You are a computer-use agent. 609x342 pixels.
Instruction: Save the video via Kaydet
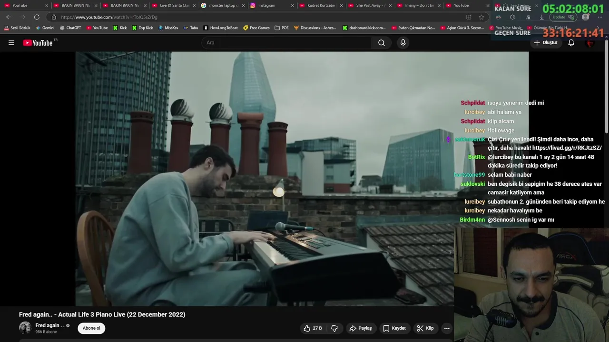(394, 328)
